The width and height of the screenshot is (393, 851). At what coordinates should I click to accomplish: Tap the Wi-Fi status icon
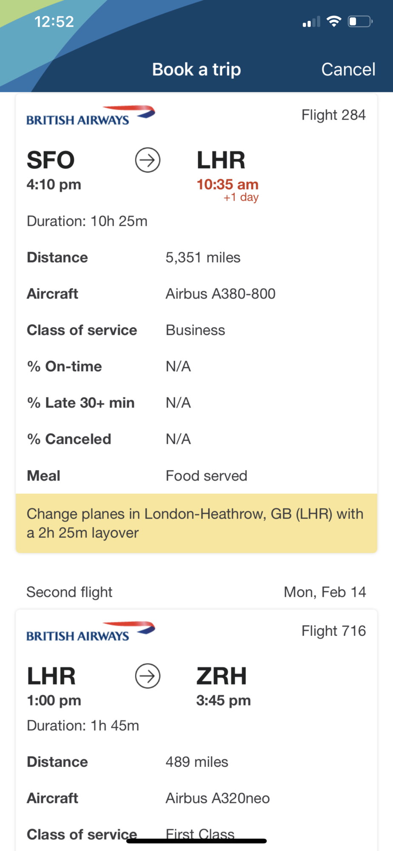(x=334, y=21)
